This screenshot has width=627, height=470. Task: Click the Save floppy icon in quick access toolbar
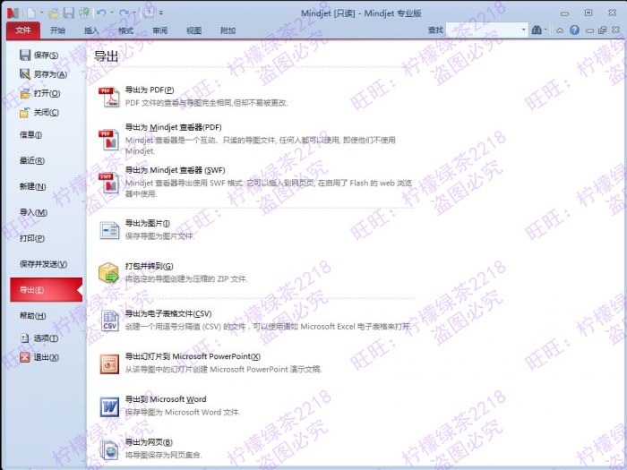coord(69,13)
